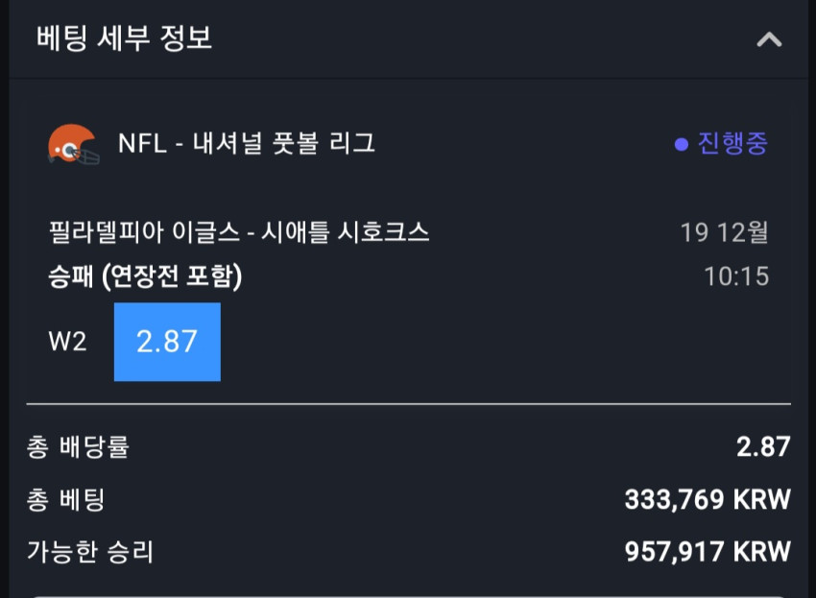Click the 진행중 status dot
Viewport: 816px width, 598px height.
tap(682, 144)
